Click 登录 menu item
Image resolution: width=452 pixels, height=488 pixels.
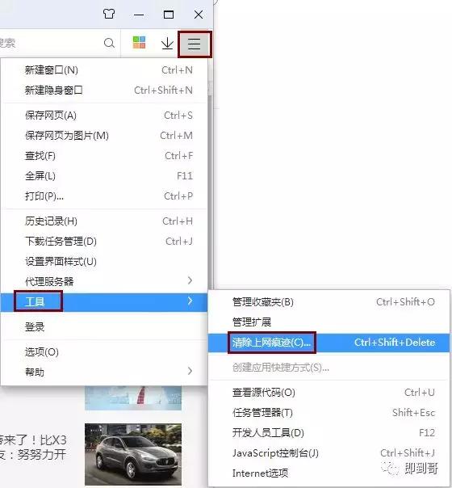coord(104,326)
